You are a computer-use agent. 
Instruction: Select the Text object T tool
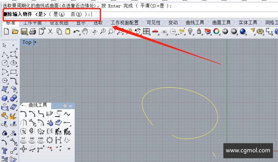click(x=5, y=151)
